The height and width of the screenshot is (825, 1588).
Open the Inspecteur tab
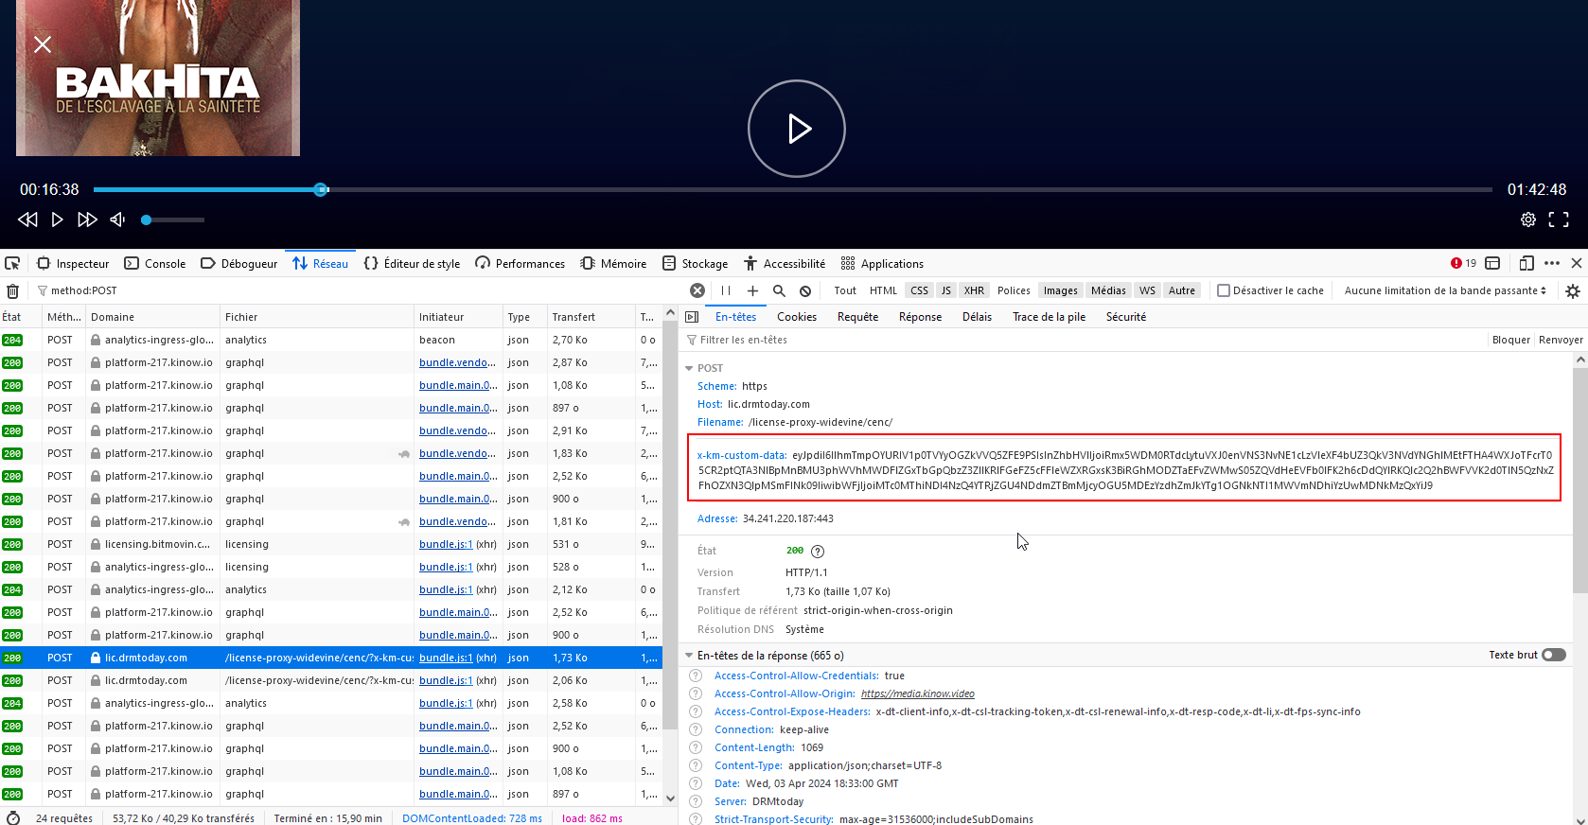click(73, 264)
